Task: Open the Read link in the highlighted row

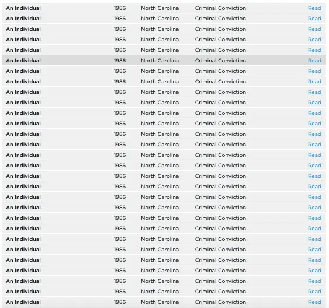Action: pos(314,61)
